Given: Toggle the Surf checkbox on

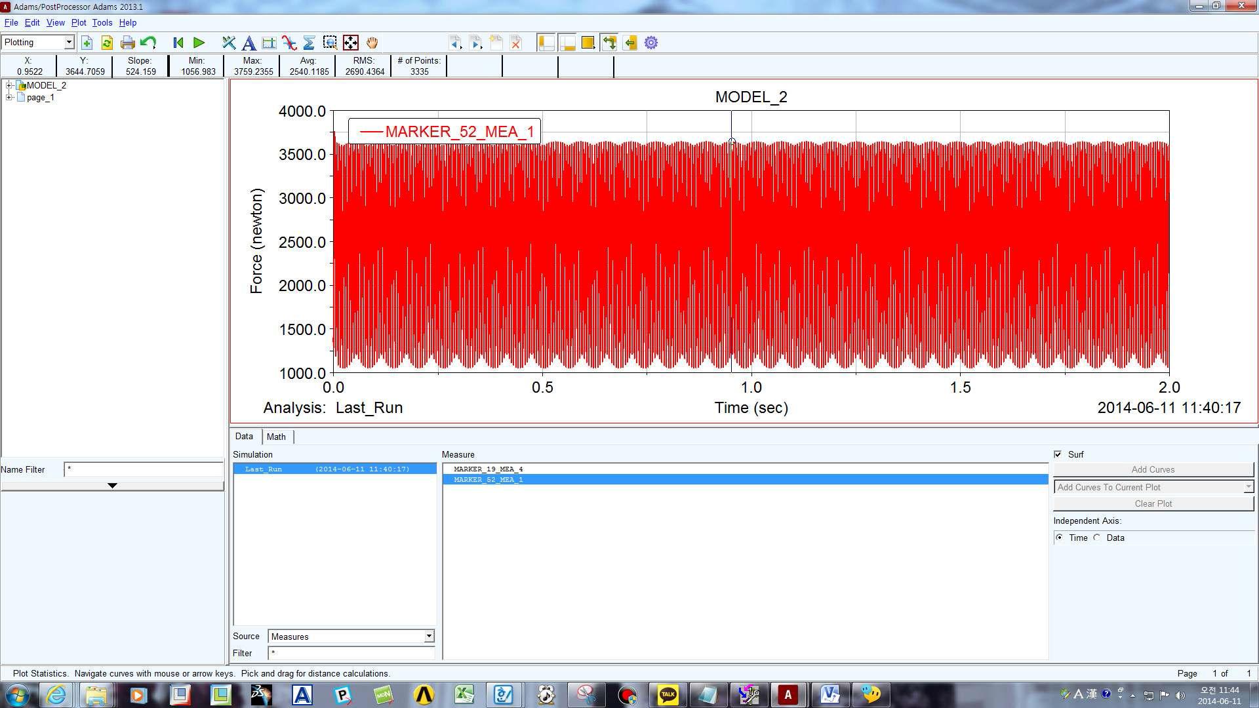Looking at the screenshot, I should [1058, 454].
